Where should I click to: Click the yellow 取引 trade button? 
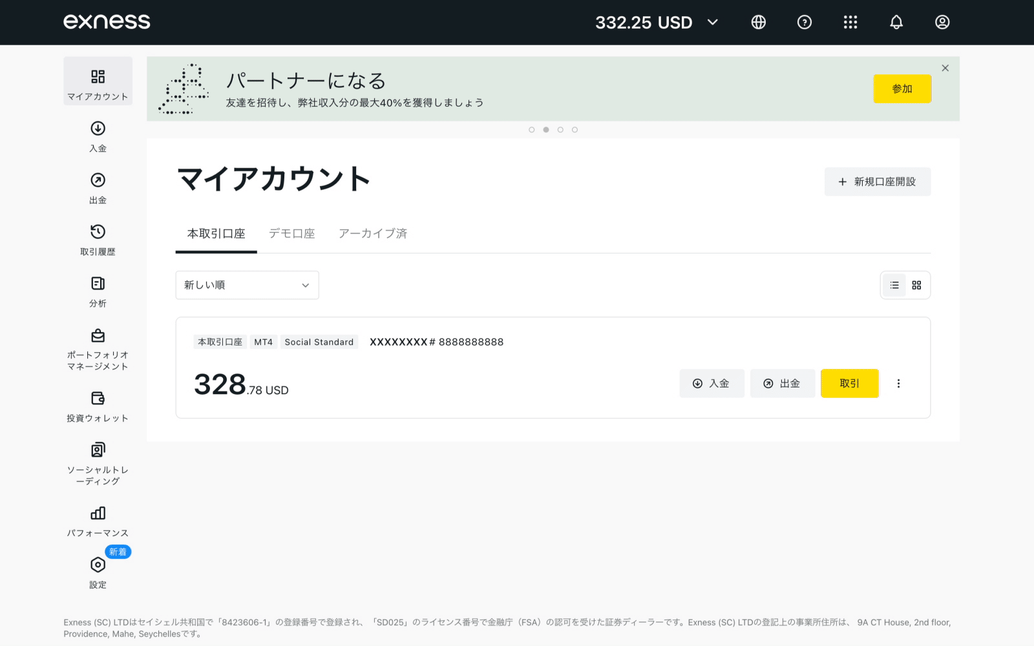click(850, 383)
